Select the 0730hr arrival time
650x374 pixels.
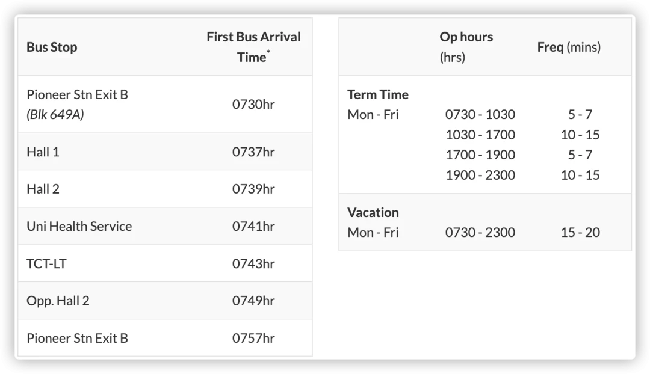pyautogui.click(x=253, y=105)
